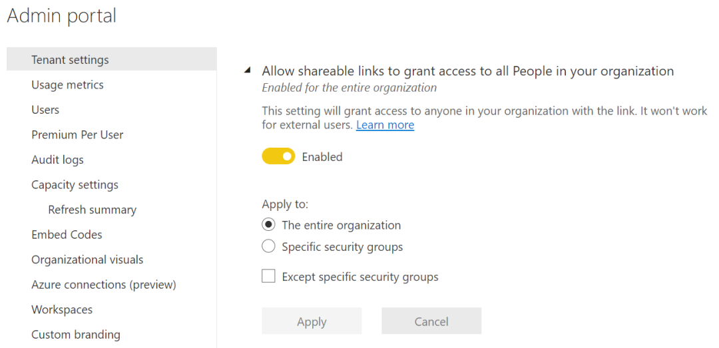Go to Embed Codes section
The height and width of the screenshot is (348, 719).
coord(67,234)
